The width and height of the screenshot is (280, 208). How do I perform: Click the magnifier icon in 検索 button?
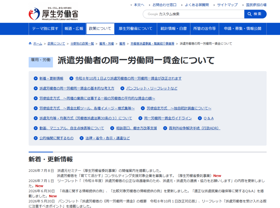click(x=249, y=14)
